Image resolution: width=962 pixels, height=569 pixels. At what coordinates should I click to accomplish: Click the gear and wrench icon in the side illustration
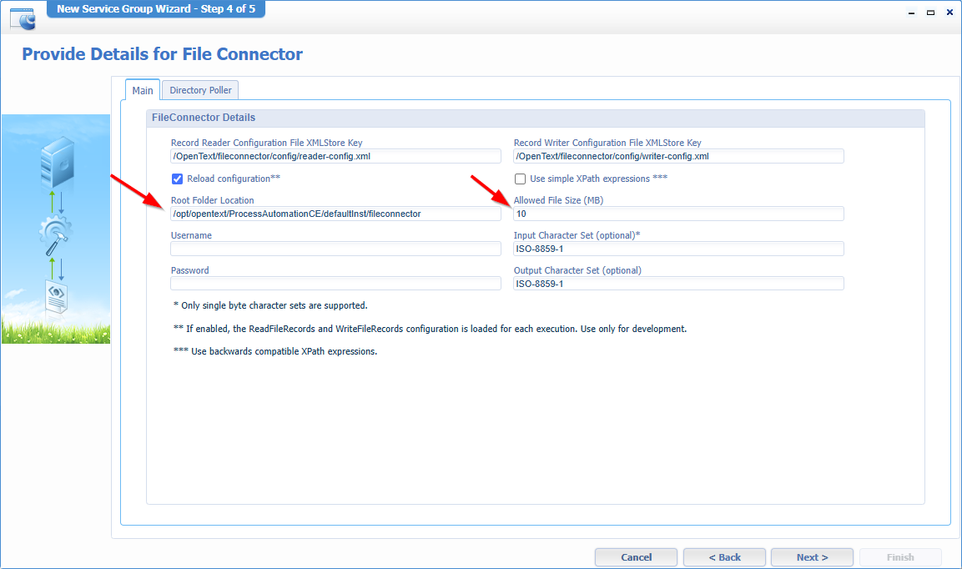pos(56,234)
